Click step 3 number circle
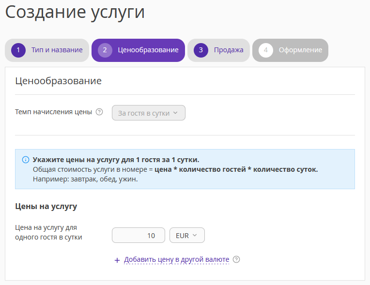 [x=201, y=50]
